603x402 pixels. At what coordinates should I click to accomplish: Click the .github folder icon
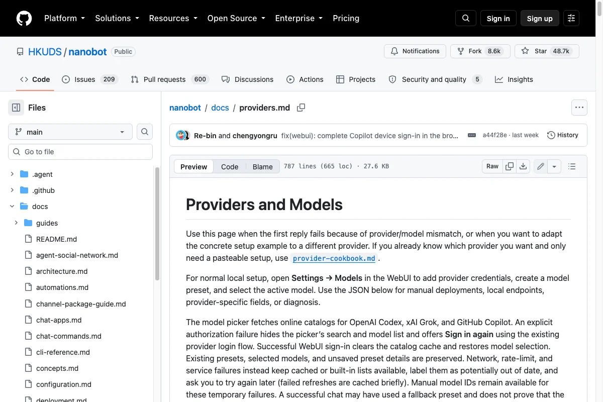(24, 190)
